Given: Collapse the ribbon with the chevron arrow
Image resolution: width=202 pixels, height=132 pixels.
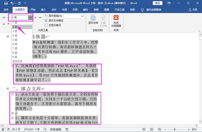Looking at the screenshot, I should click(199, 31).
